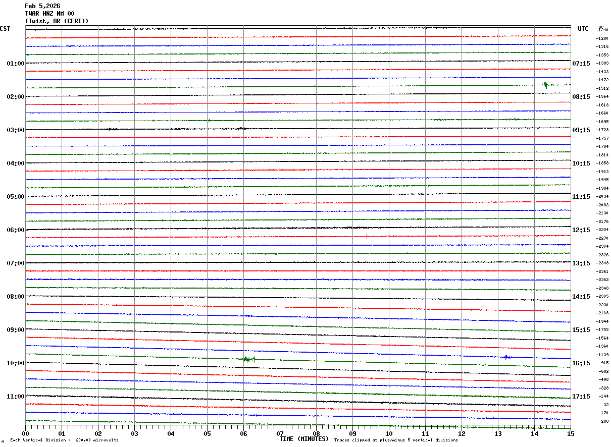Click the "08" tick label on the time axis
This screenshot has width=611, height=447.
(316, 434)
